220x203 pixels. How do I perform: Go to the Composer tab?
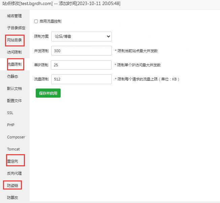pyautogui.click(x=16, y=137)
